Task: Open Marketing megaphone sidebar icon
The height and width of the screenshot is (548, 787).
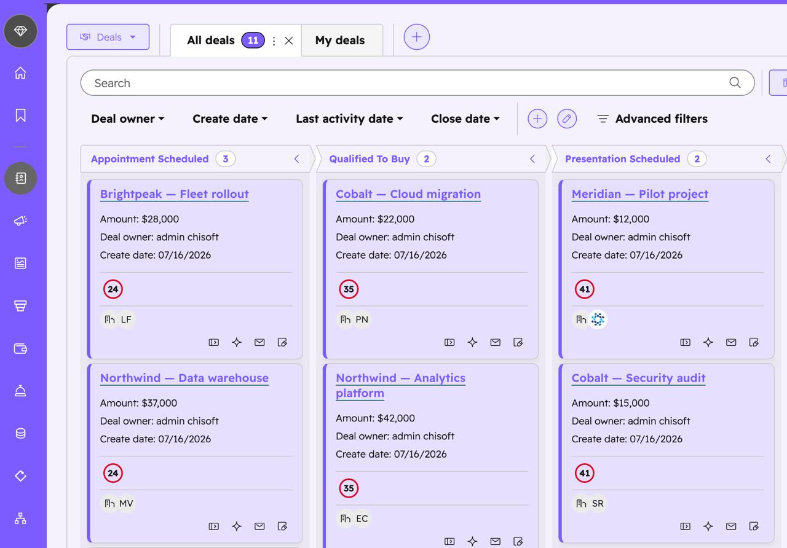Action: click(x=20, y=221)
